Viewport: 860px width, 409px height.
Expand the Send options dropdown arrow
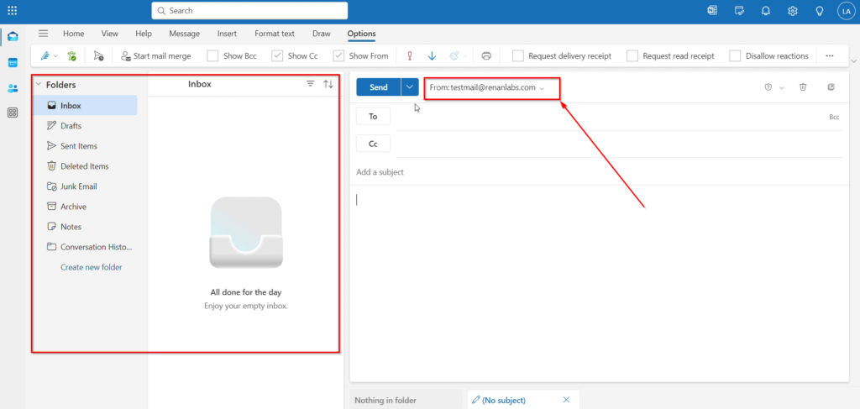pos(410,87)
